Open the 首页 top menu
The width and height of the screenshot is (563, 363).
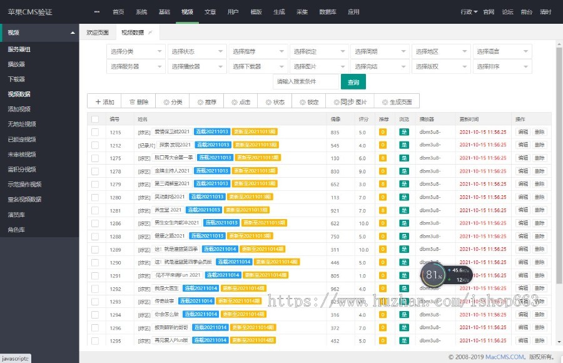118,12
